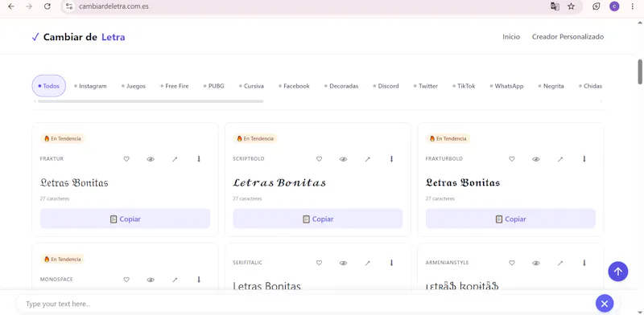Share the ARMENIANSTYLE font via arrow icon
This screenshot has height=315, width=644.
click(x=559, y=263)
